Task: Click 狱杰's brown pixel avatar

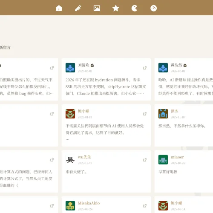Action: [x=163, y=114]
